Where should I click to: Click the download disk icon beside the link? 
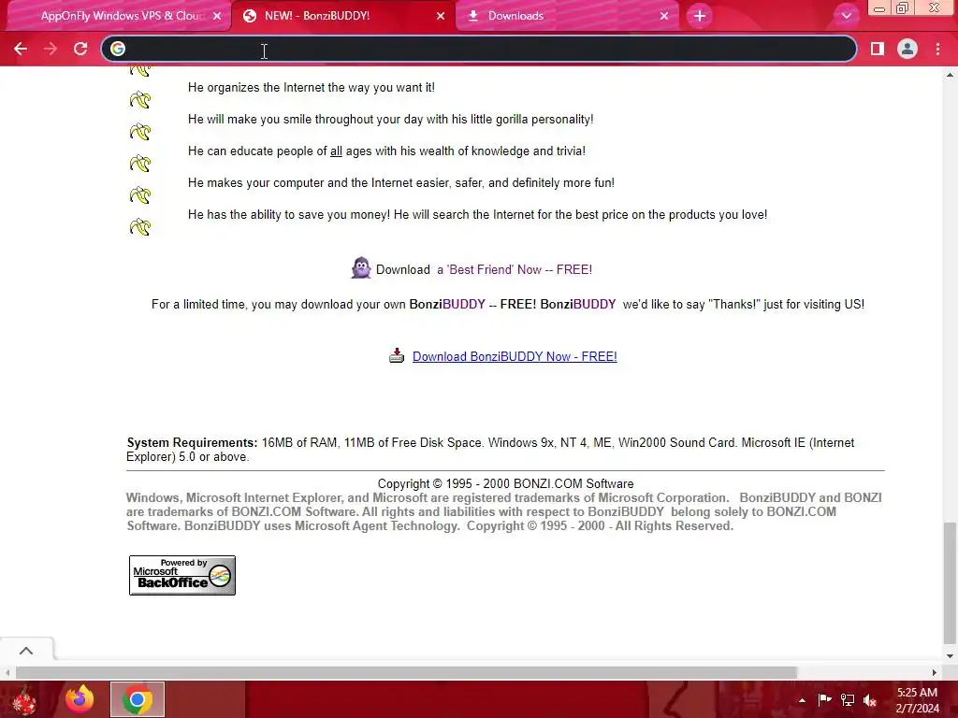[x=397, y=355]
